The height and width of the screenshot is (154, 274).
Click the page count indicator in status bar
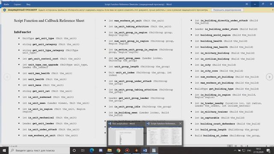tap(9, 146)
